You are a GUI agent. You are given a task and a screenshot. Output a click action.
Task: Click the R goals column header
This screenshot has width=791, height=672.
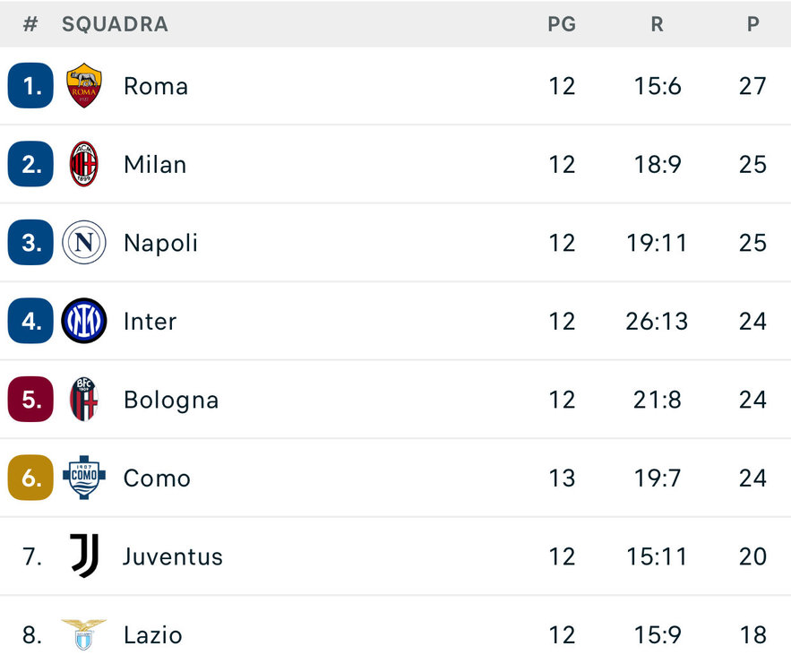click(x=657, y=25)
